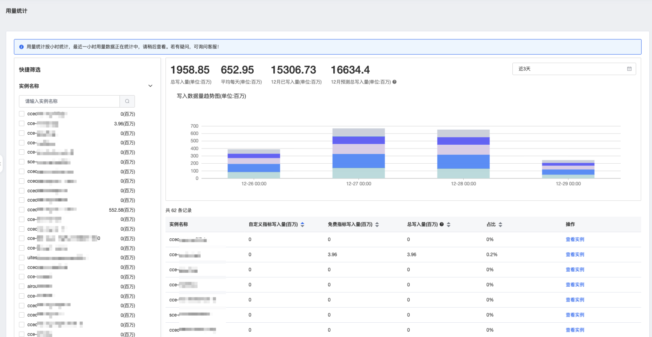Viewport: 652px width, 337px height.
Task: Click help icon next to 12月预测总写入量
Action: (x=394, y=82)
